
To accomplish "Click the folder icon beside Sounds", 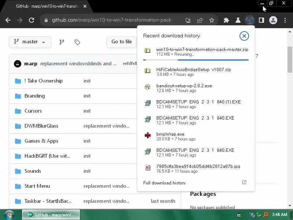I will (18, 171).
